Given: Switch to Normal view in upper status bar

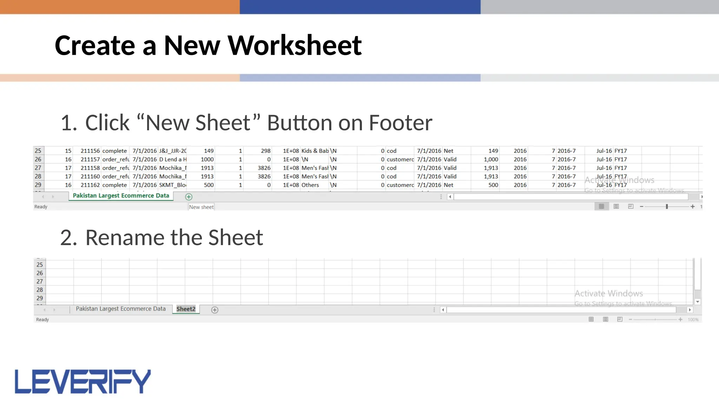Looking at the screenshot, I should pos(601,207).
